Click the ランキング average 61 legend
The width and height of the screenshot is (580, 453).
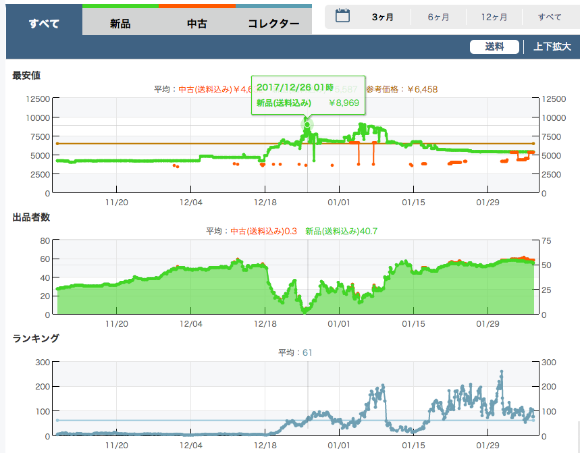[x=295, y=352]
